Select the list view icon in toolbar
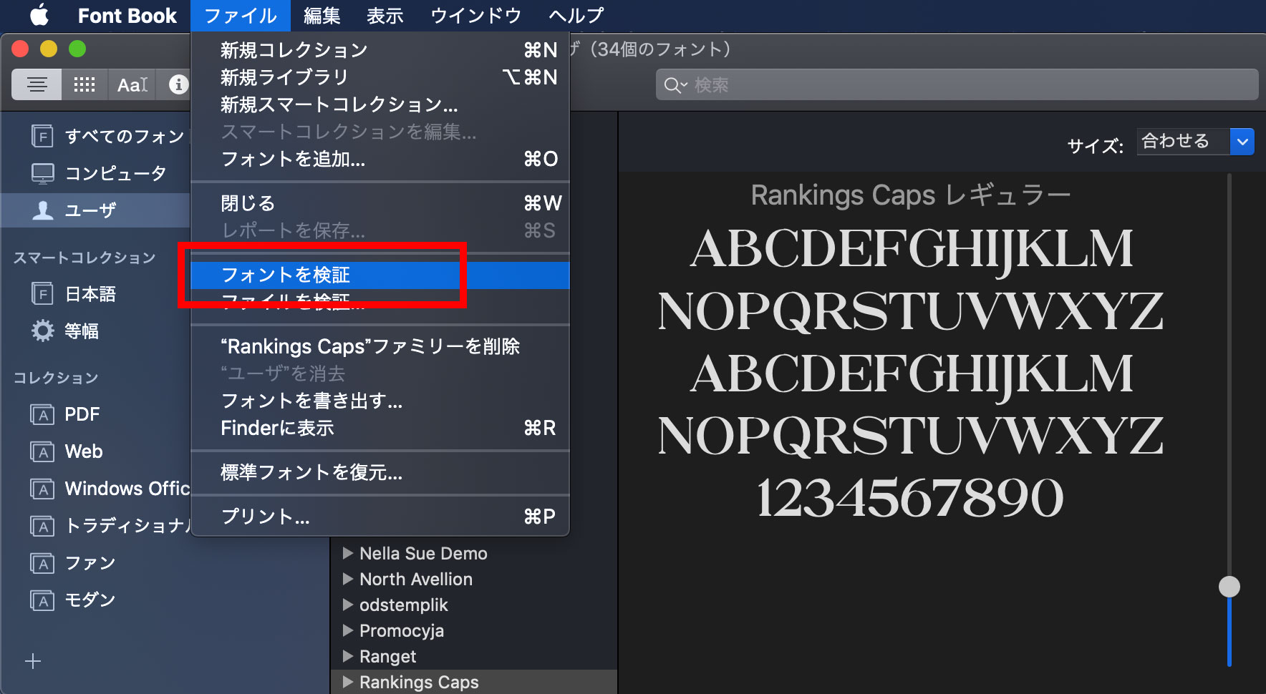This screenshot has height=694, width=1266. coord(36,84)
